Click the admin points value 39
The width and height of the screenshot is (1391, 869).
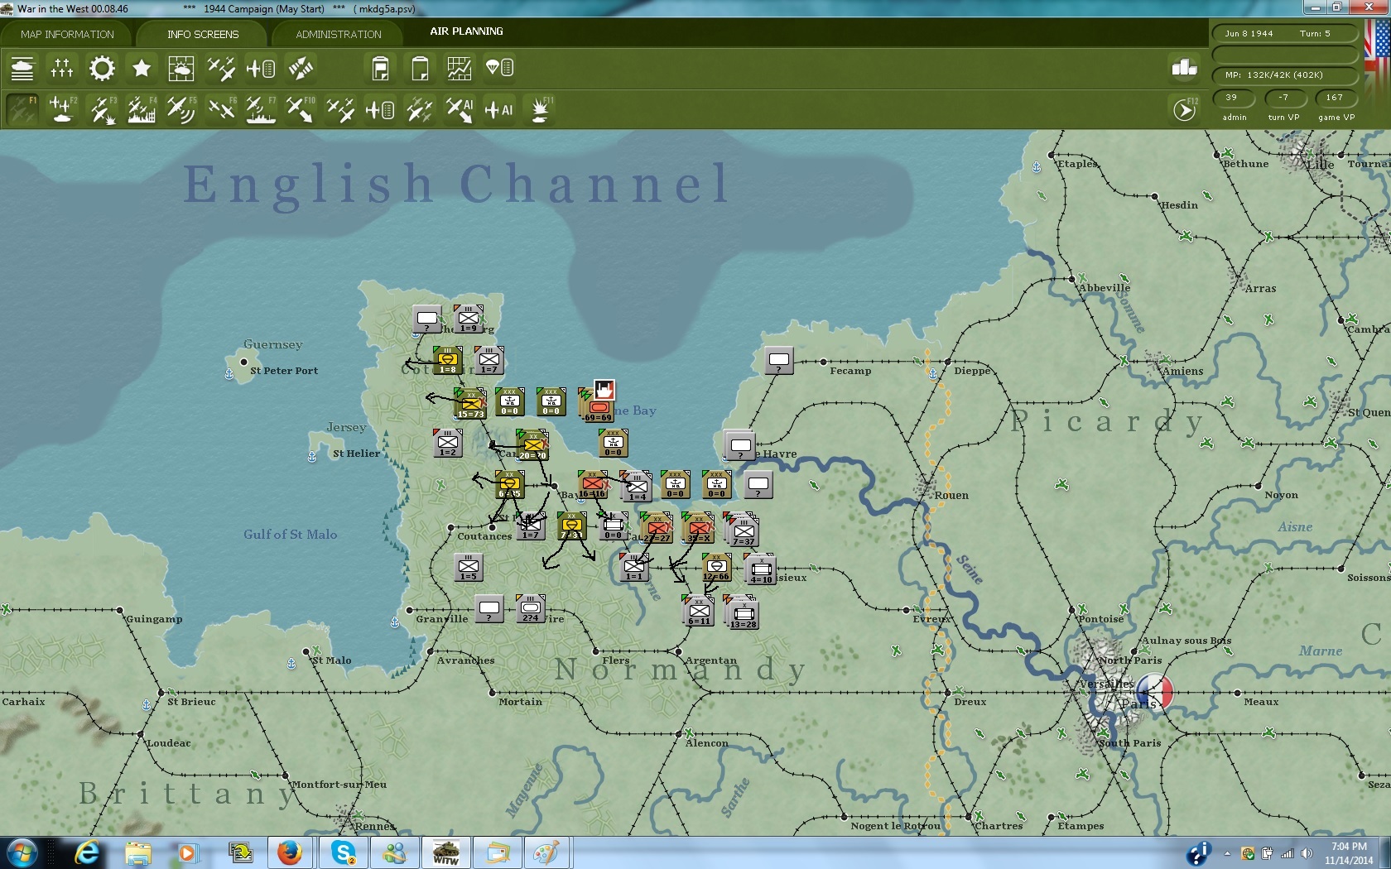[1234, 98]
